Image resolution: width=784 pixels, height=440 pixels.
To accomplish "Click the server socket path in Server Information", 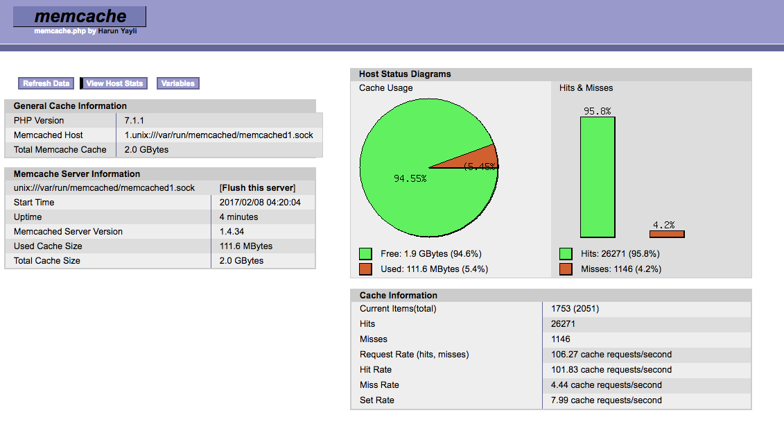I will click(104, 187).
